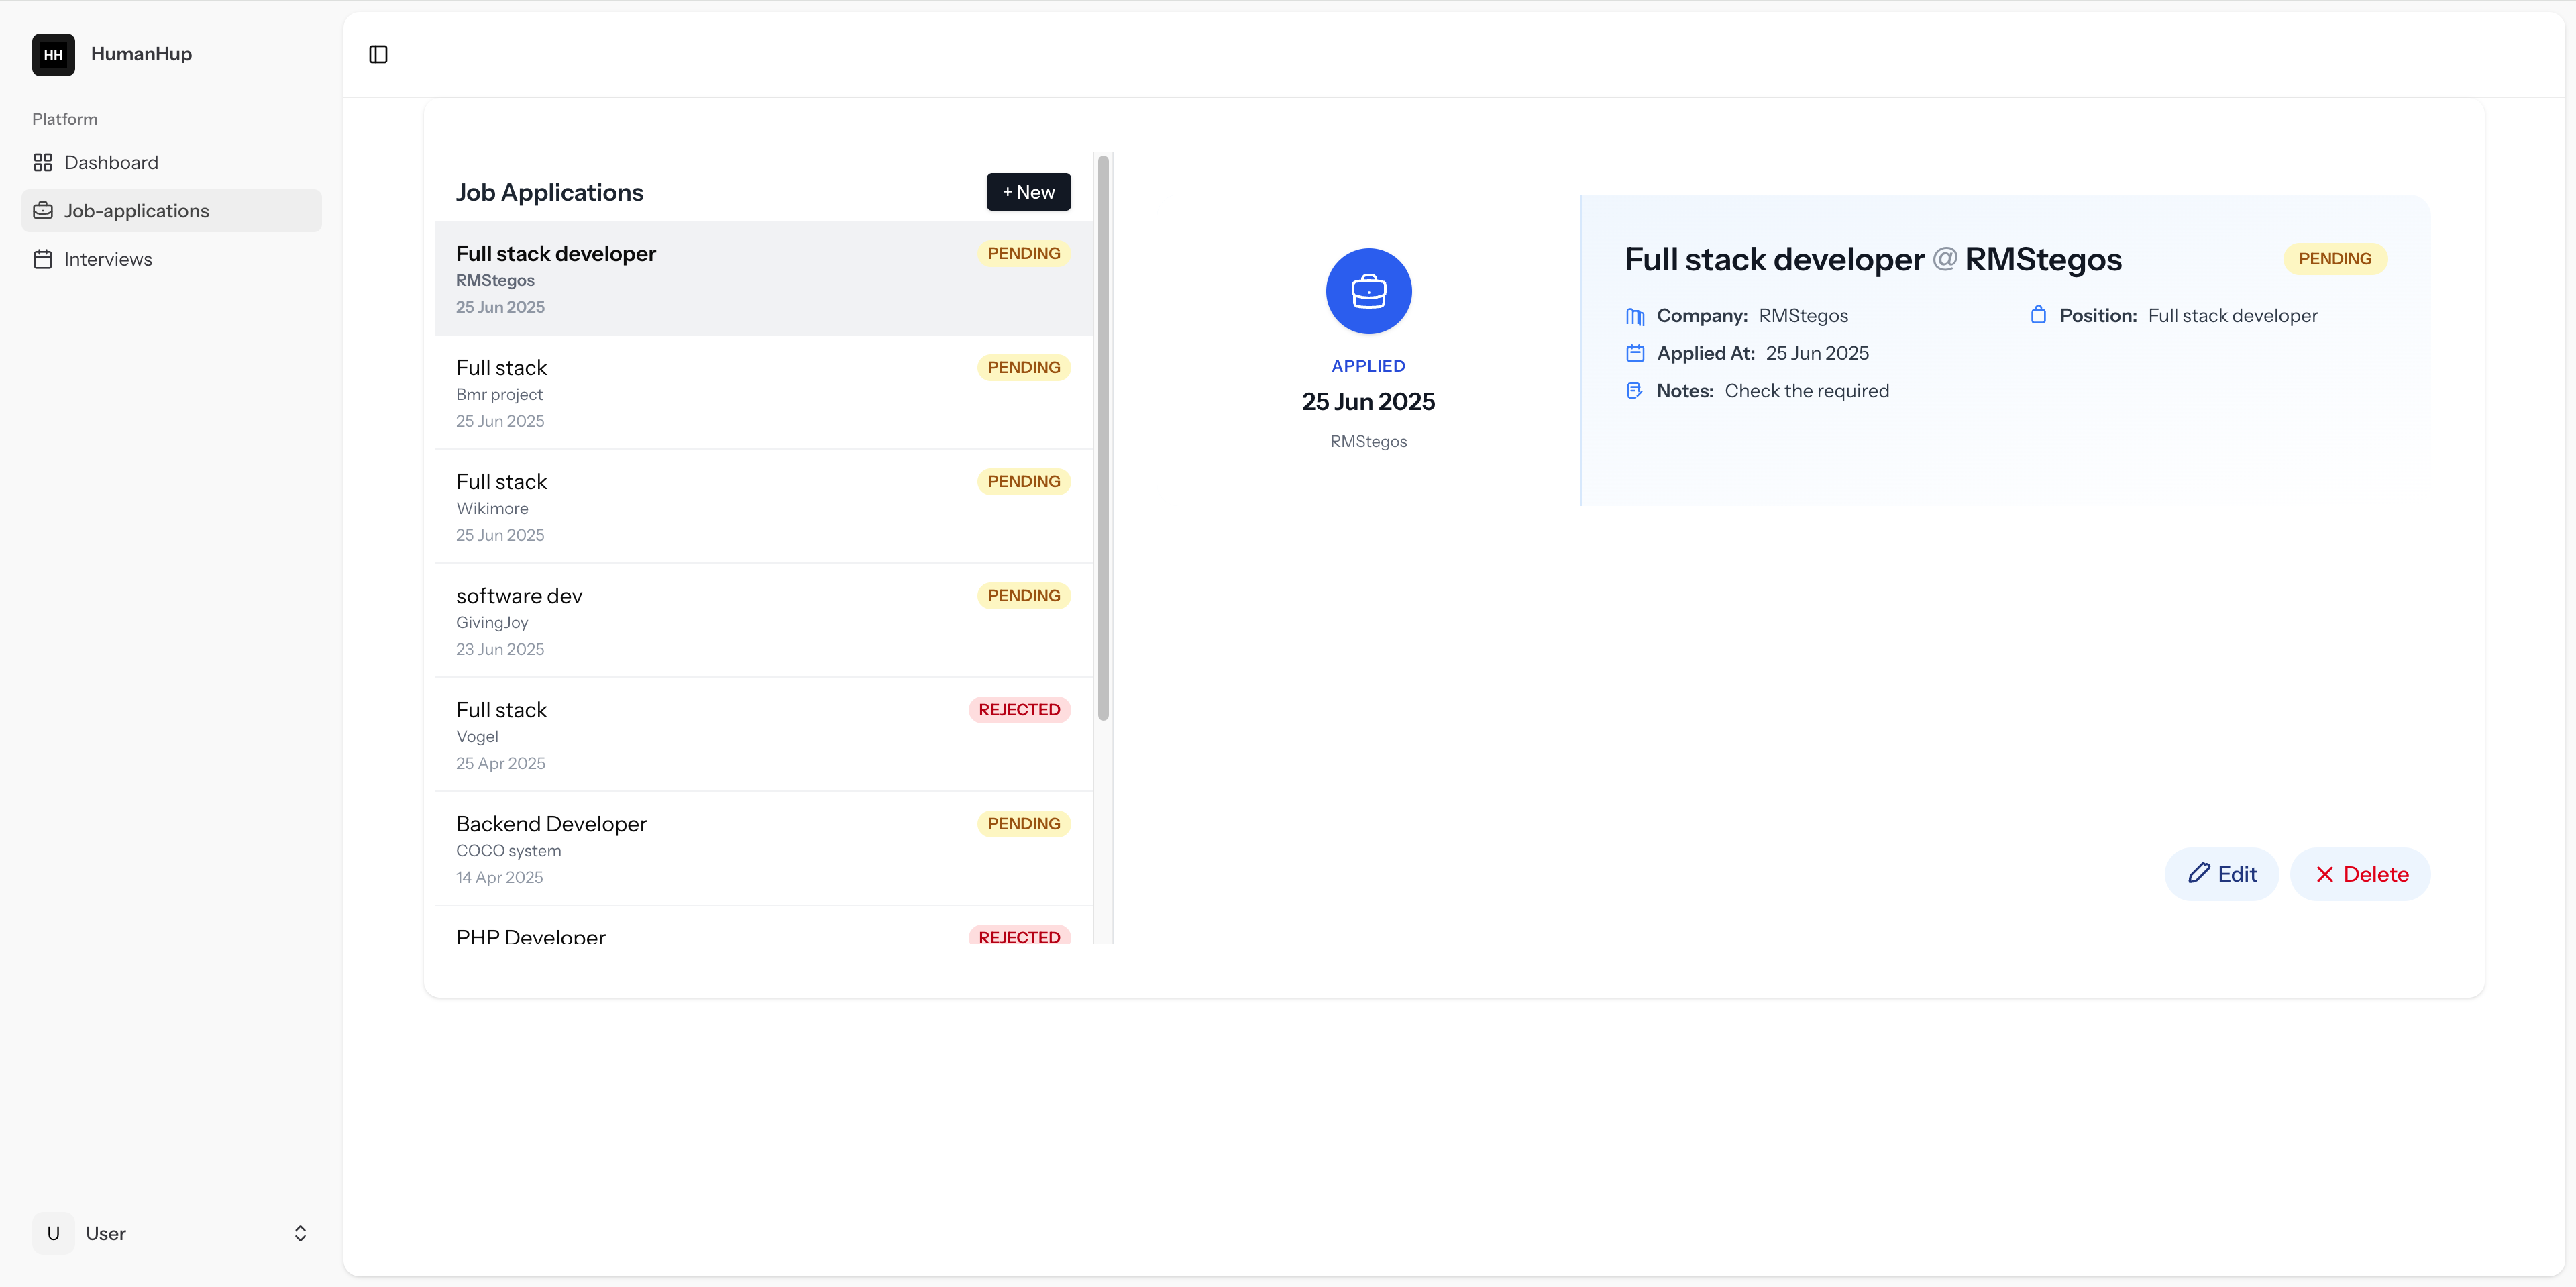Open the Job-applications menu item
This screenshot has width=2576, height=1287.
pos(172,210)
